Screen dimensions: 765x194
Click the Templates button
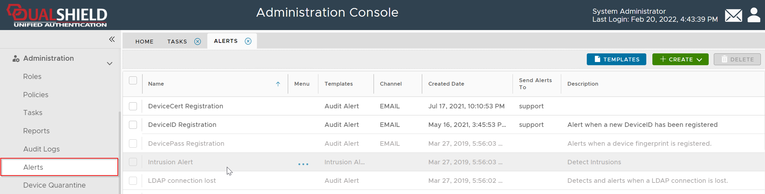tap(616, 59)
